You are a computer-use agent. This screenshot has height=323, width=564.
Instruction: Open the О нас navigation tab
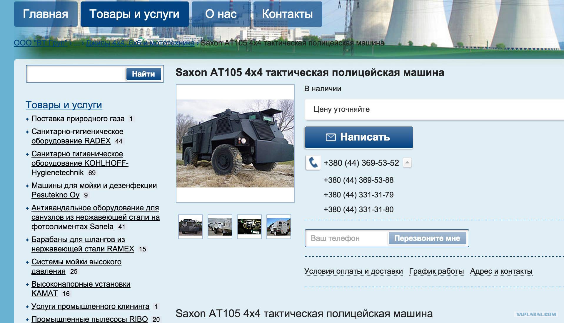pyautogui.click(x=221, y=14)
